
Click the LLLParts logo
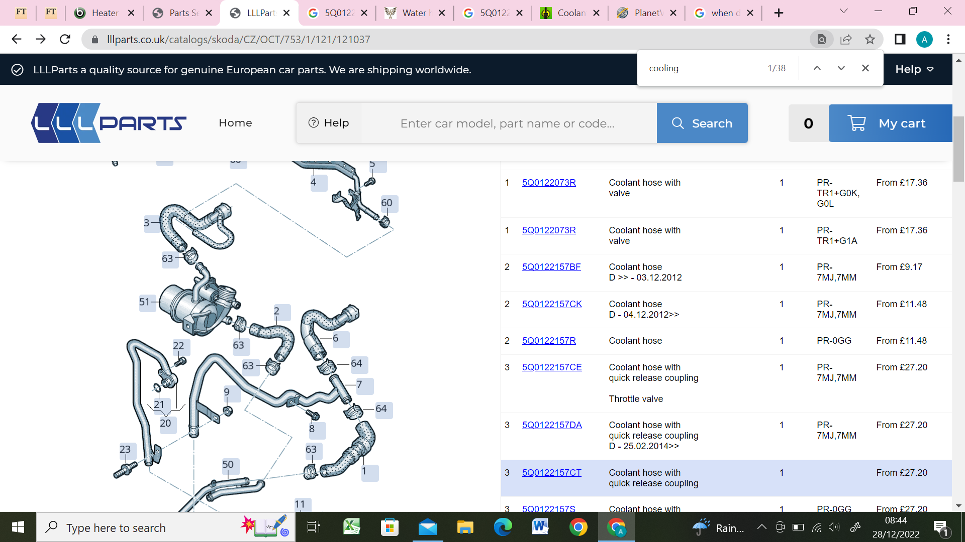(x=109, y=123)
